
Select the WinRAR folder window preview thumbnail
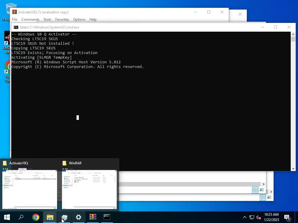tap(89, 189)
